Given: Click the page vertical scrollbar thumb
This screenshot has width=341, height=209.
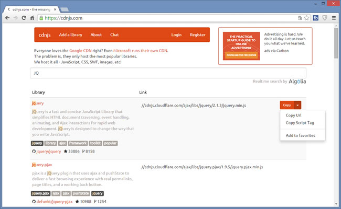Looking at the screenshot, I should click(x=336, y=43).
